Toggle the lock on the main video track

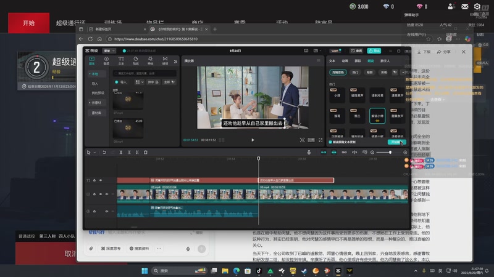[94, 194]
